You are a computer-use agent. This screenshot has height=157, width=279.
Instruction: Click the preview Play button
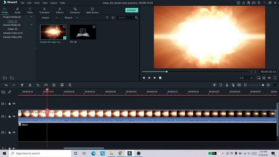coord(155,78)
